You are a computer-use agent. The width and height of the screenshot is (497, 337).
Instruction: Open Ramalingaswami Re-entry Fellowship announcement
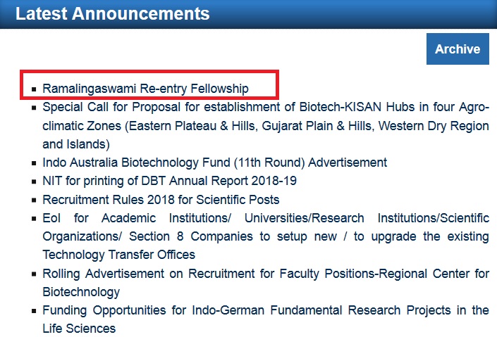145,89
